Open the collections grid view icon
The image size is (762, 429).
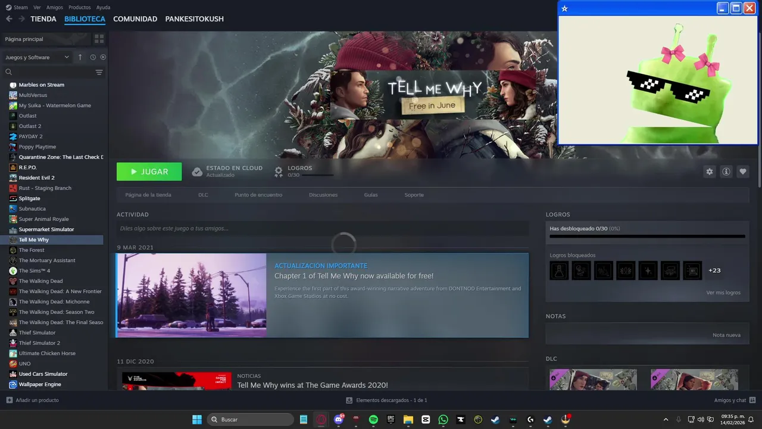99,39
